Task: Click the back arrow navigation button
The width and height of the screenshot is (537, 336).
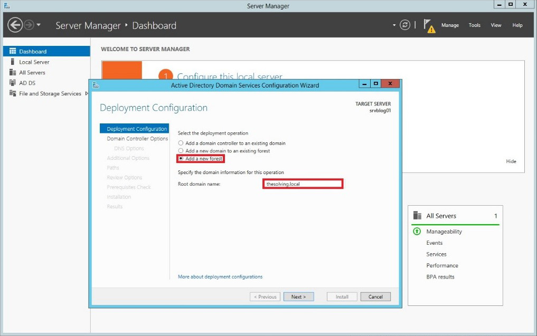Action: pos(15,25)
